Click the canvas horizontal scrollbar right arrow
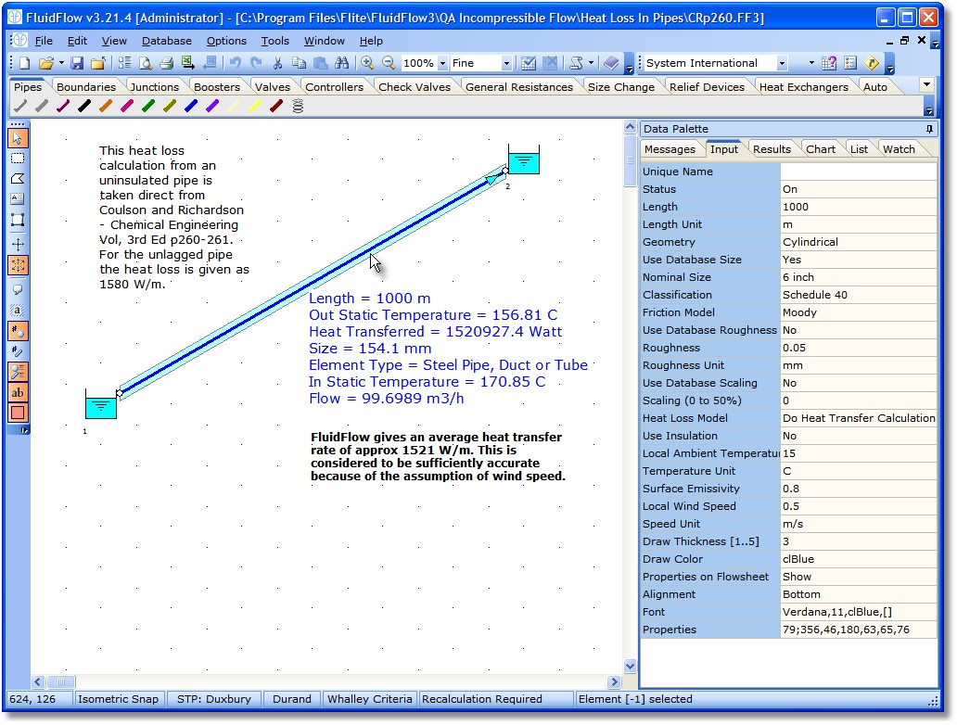This screenshot has height=725, width=957. [615, 681]
